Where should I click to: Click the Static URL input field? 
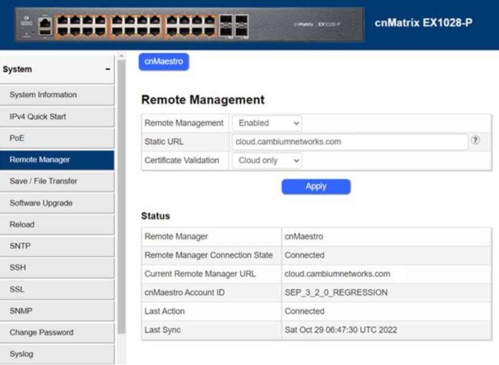coord(350,142)
